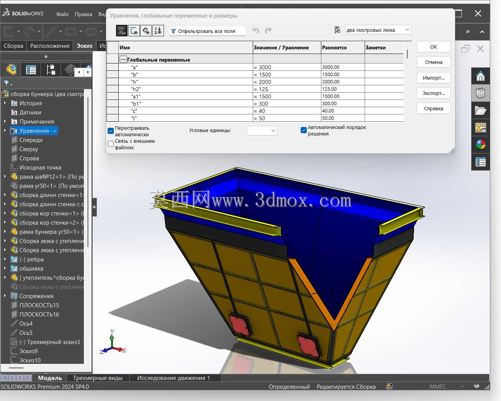Enable 'Связь с внешним файлом' checkbox
This screenshot has height=401, width=501.
(x=111, y=144)
